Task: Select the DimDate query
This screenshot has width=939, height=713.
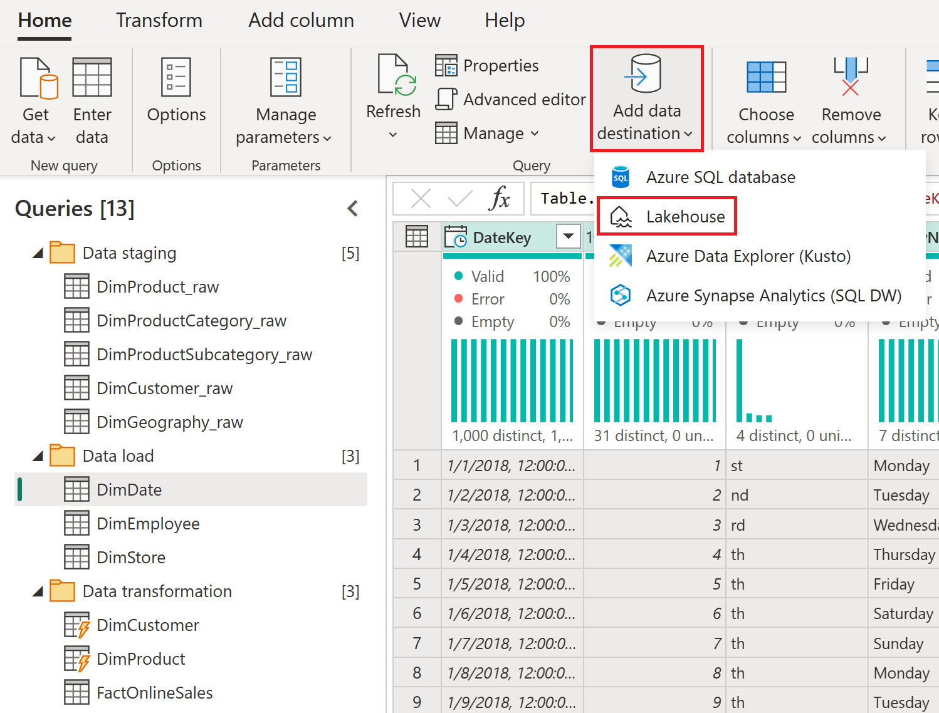Action: coord(191,490)
